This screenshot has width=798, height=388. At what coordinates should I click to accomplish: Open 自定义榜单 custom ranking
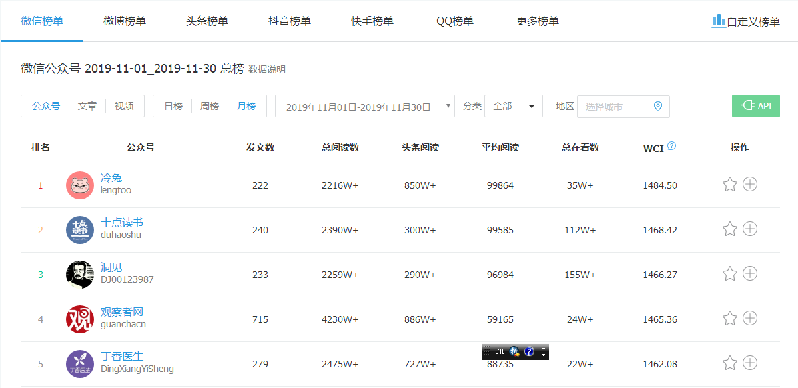click(x=745, y=21)
